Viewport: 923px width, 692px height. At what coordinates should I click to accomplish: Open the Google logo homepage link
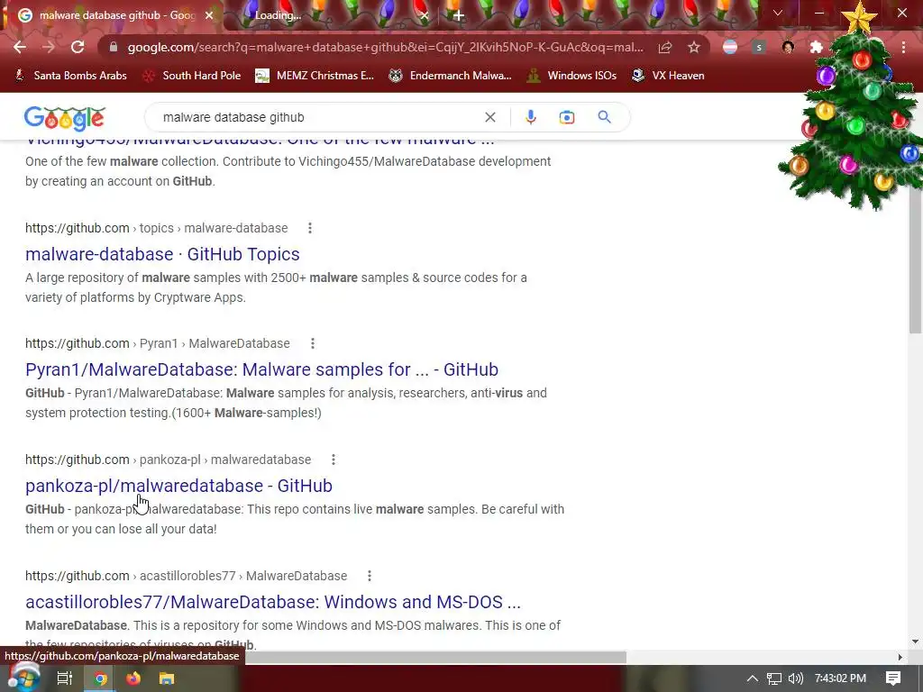click(x=65, y=118)
